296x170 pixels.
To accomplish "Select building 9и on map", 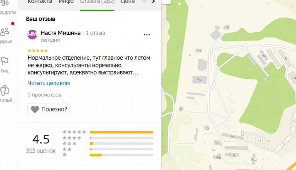I will click(x=198, y=50).
